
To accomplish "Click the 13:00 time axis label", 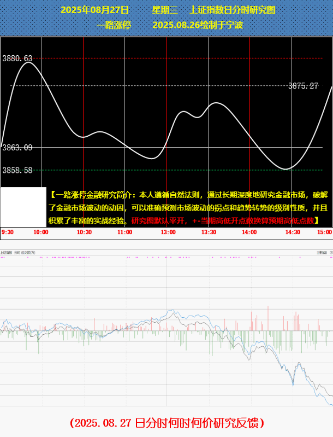I will [168, 232].
